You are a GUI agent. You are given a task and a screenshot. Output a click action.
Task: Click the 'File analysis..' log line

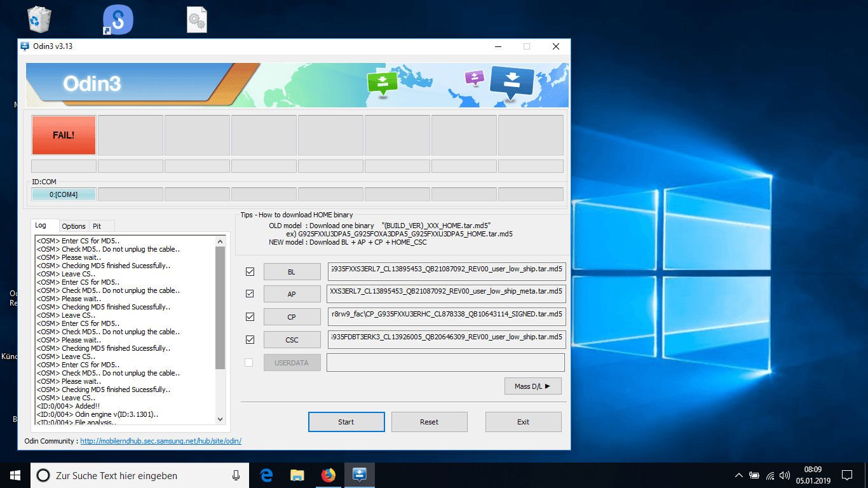(x=76, y=423)
